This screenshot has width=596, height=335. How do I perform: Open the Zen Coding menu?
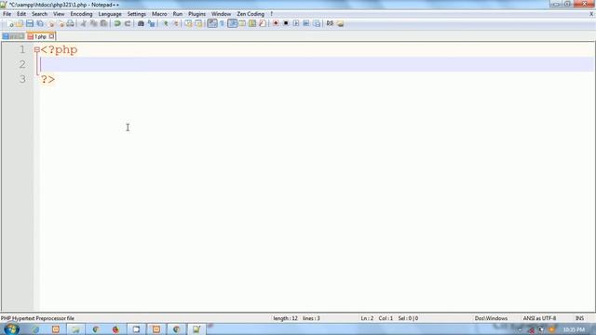pyautogui.click(x=251, y=14)
